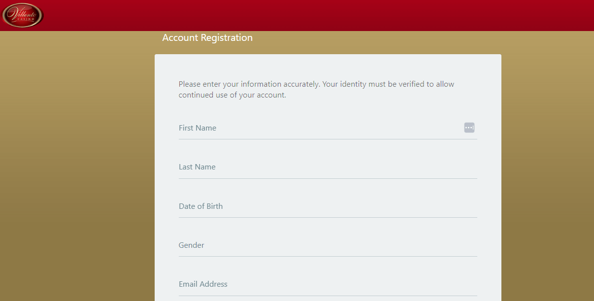The width and height of the screenshot is (594, 301).
Task: Click the empty red header bar
Action: 320,15
